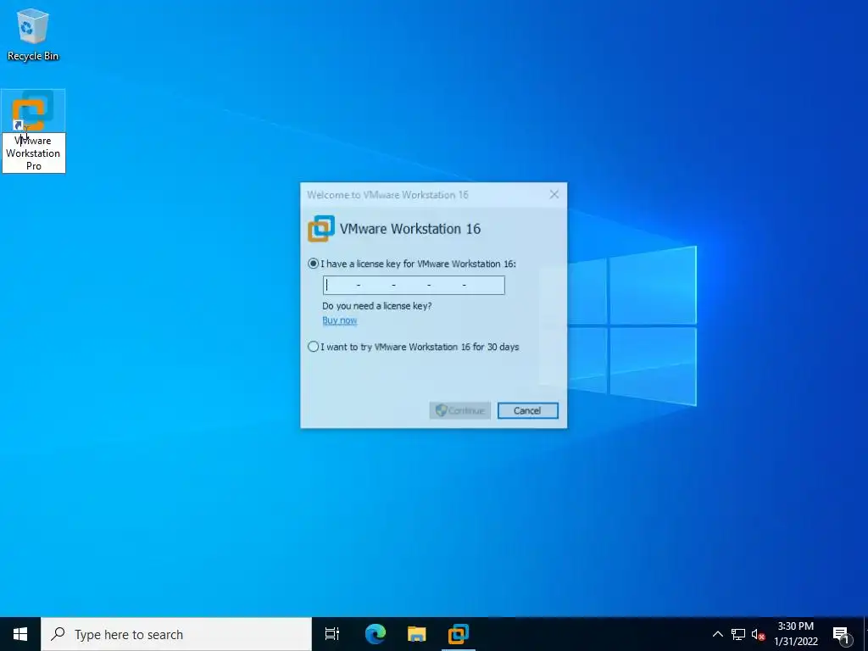Click the VMware logo in the dialog

click(x=321, y=229)
